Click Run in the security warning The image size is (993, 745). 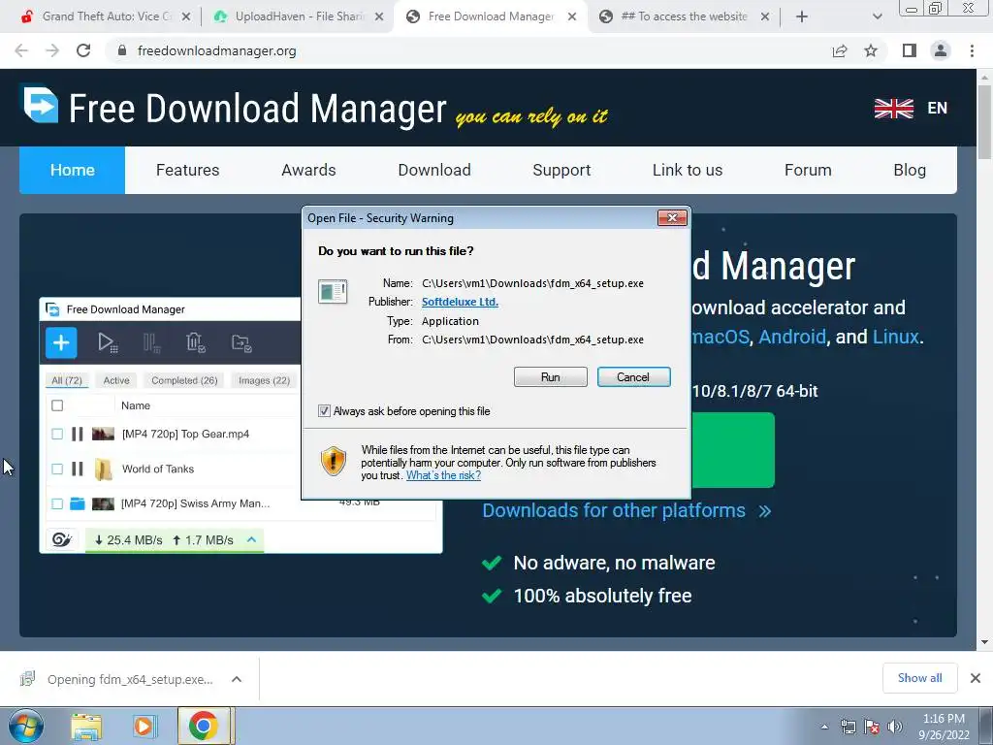click(x=551, y=377)
